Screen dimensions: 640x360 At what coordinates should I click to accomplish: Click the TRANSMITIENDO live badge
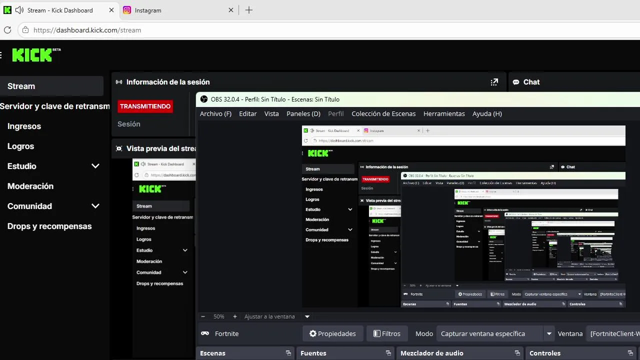pyautogui.click(x=145, y=106)
